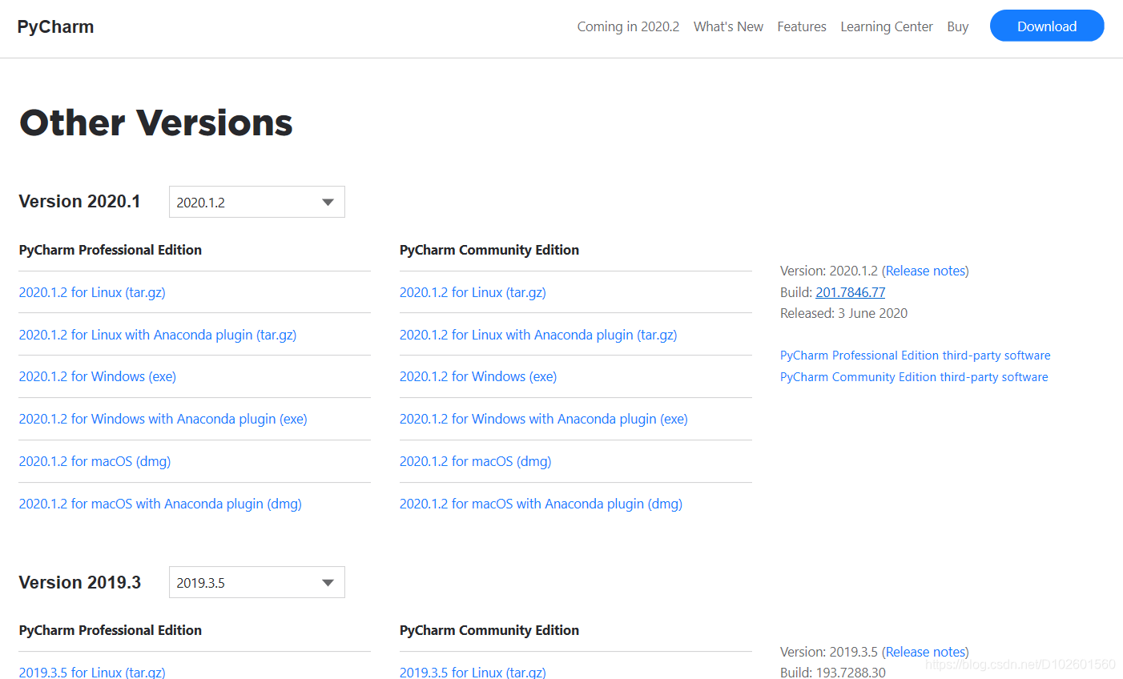Click build number 201.7846.77 link
Image resolution: width=1123 pixels, height=679 pixels.
point(851,292)
